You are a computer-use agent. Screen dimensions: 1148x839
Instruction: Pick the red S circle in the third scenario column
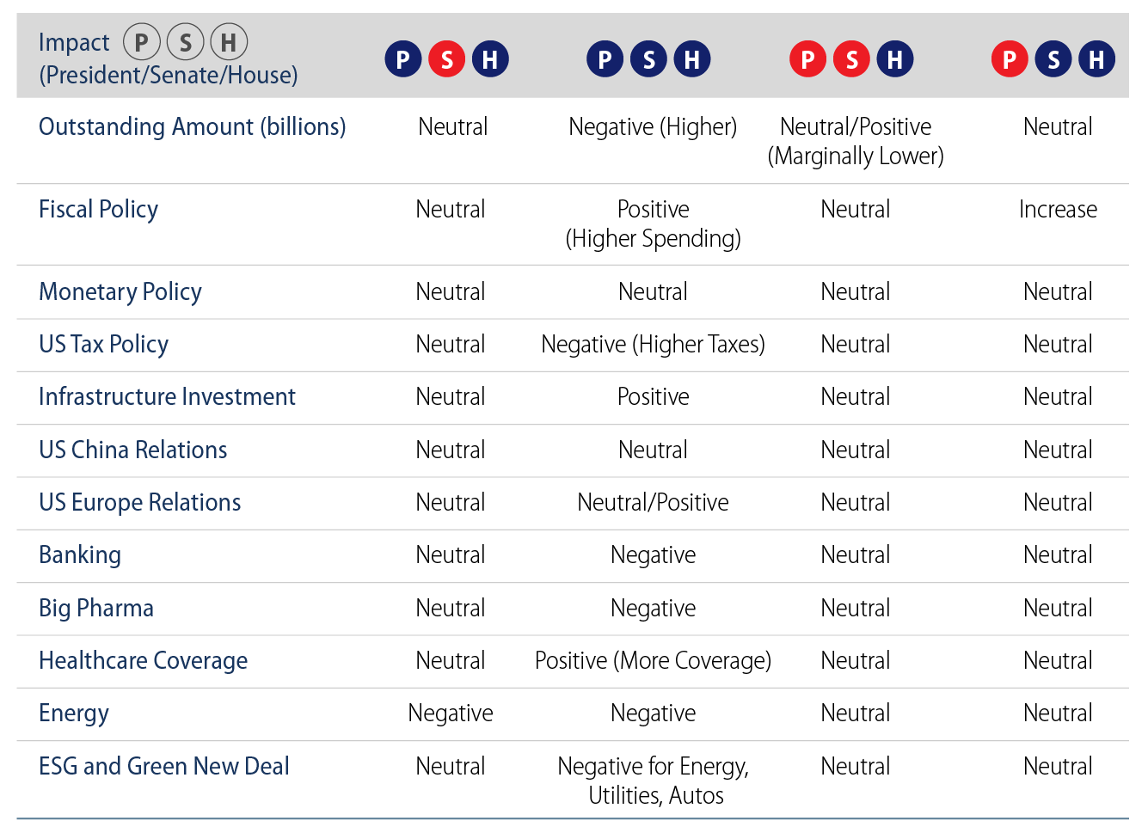point(852,59)
